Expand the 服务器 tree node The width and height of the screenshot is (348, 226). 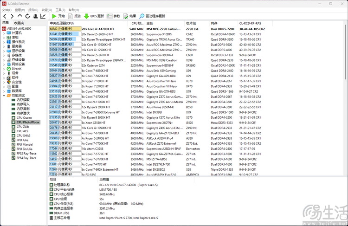4,46
